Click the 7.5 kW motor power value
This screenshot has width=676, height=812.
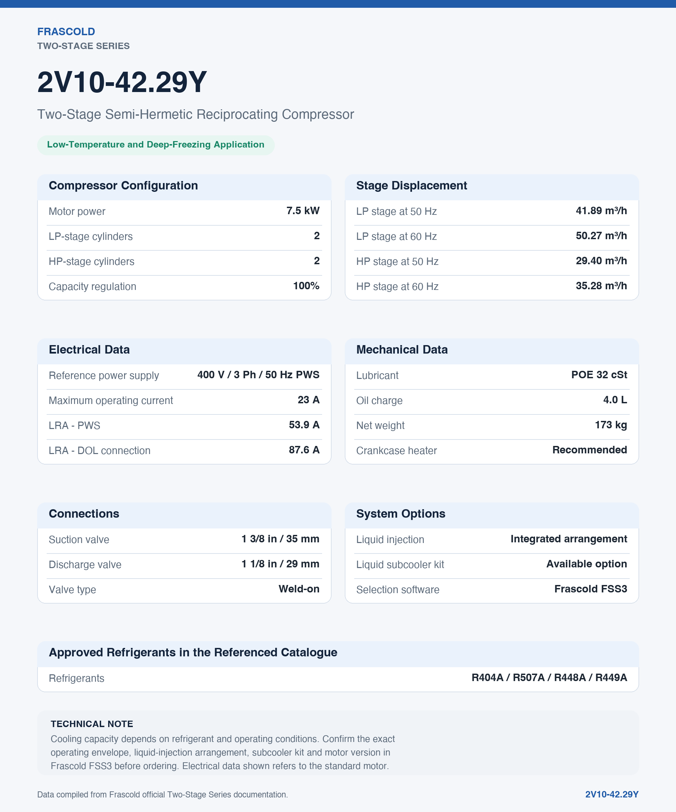(x=303, y=211)
